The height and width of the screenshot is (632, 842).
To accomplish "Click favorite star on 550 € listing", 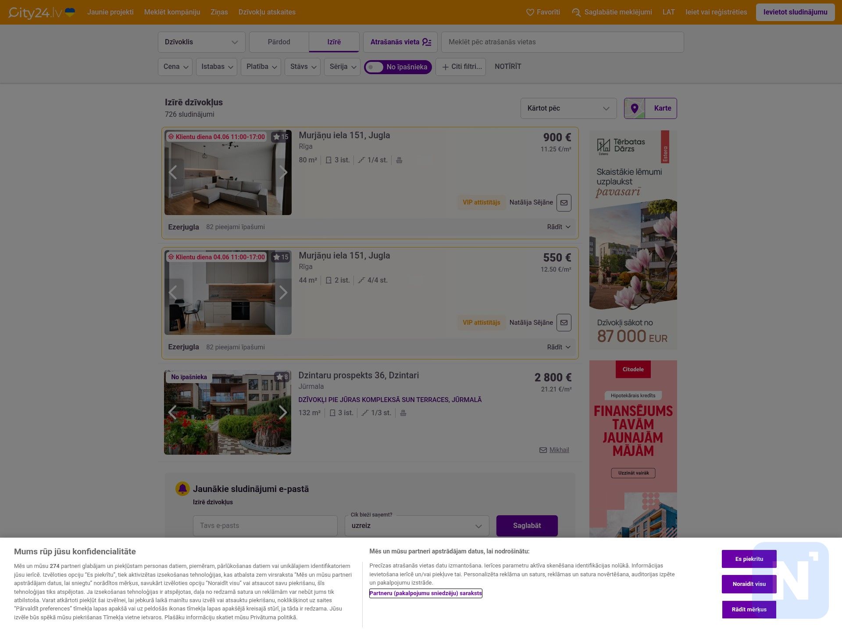I will point(276,257).
